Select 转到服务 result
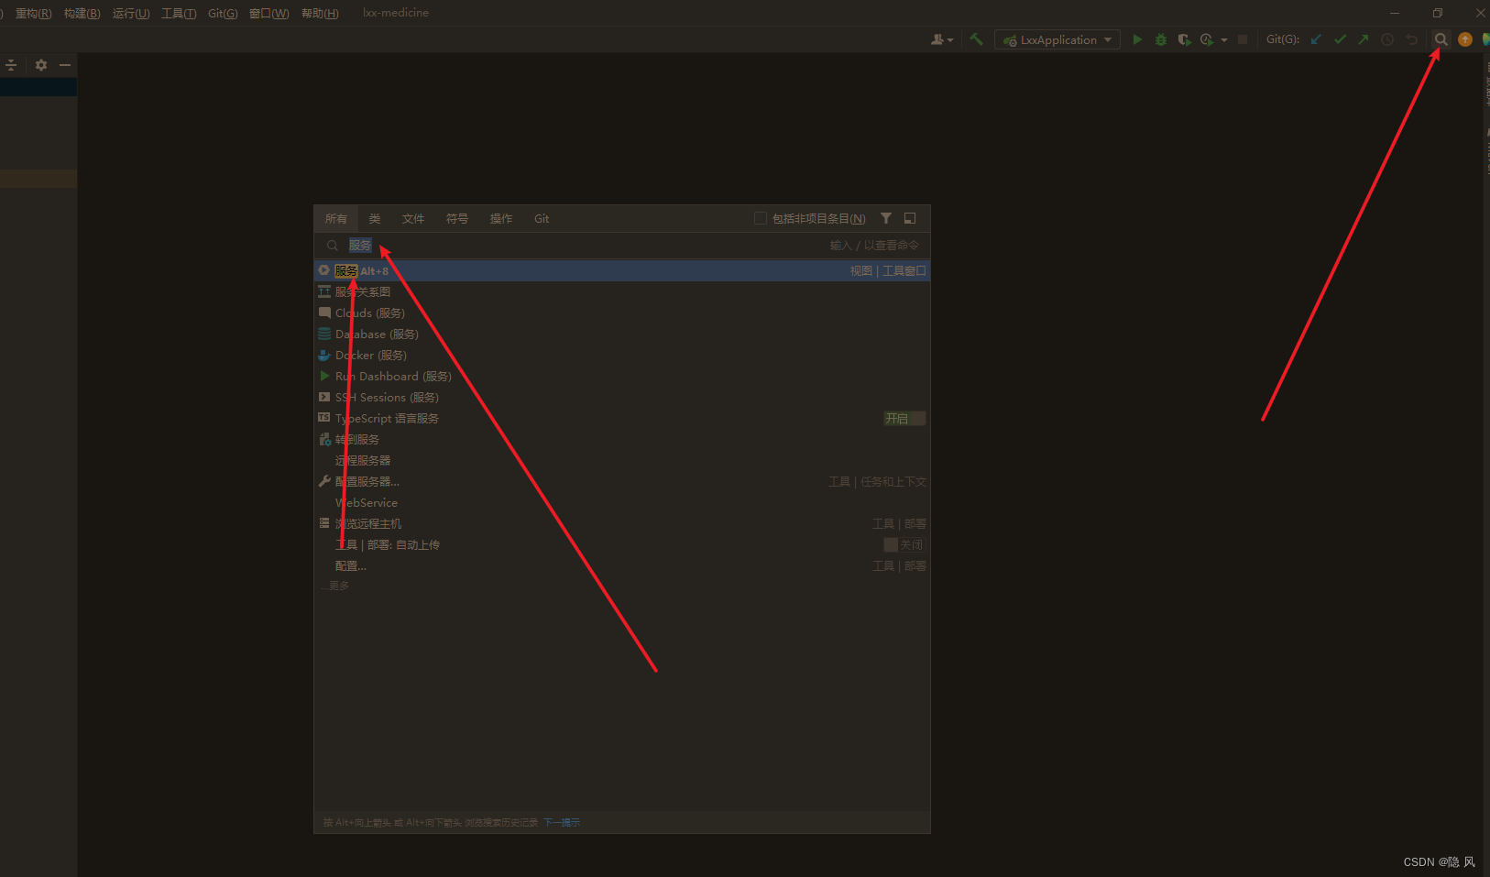This screenshot has width=1490, height=877. point(622,440)
